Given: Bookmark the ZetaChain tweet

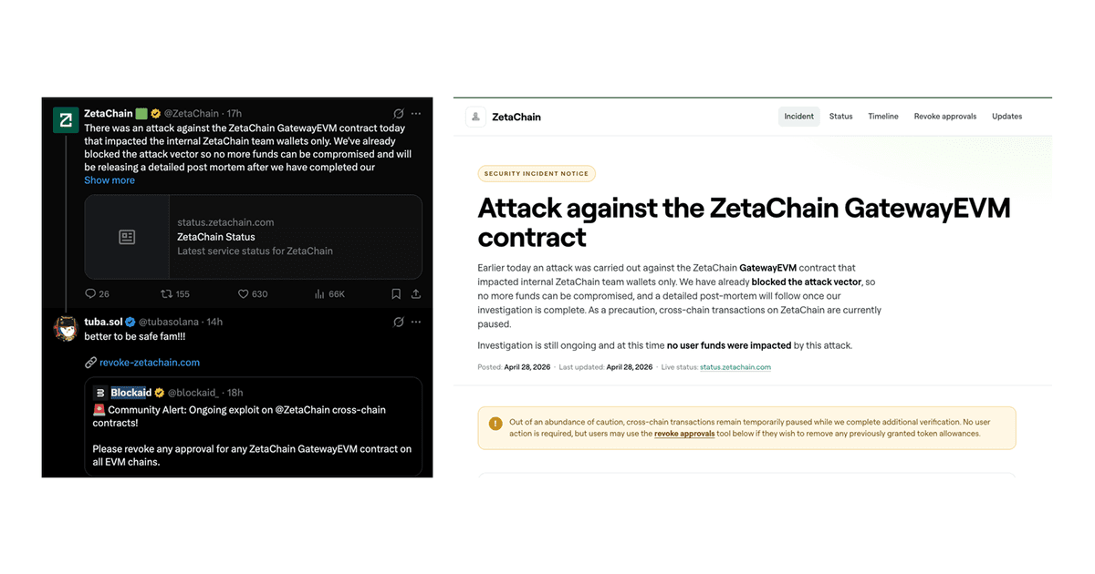Looking at the screenshot, I should coord(396,294).
